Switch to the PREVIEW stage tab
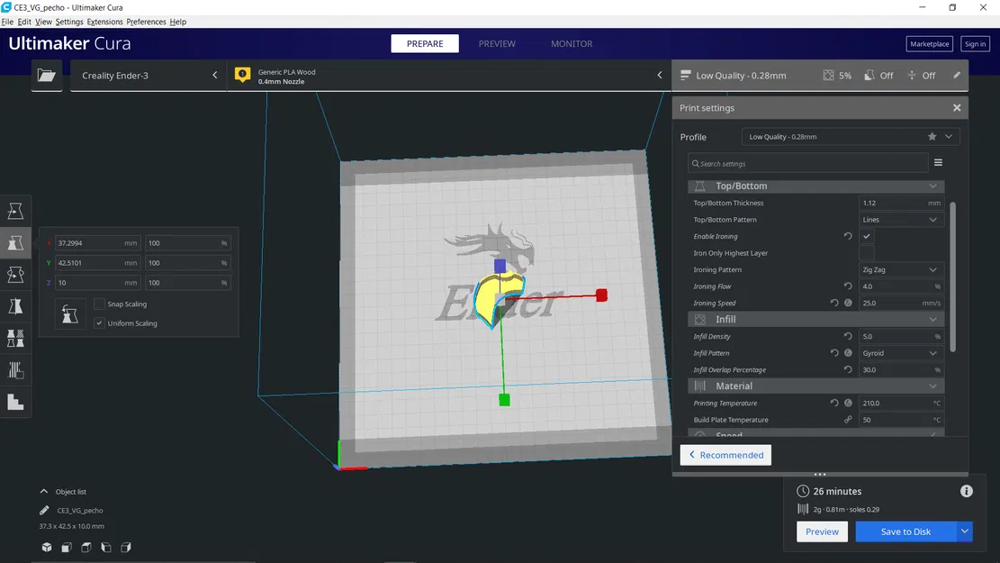This screenshot has height=563, width=1000. coord(497,43)
